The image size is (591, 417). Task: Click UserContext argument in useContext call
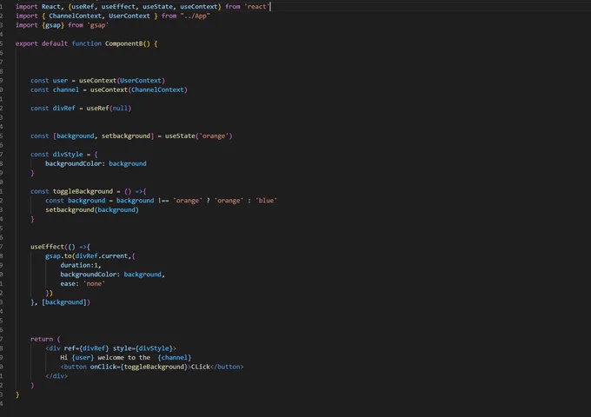pos(141,81)
